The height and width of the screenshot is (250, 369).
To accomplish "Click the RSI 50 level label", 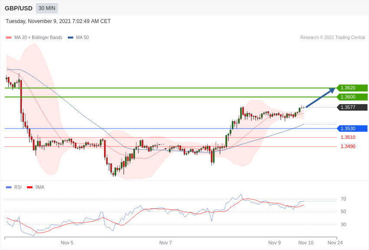I will point(343,211).
